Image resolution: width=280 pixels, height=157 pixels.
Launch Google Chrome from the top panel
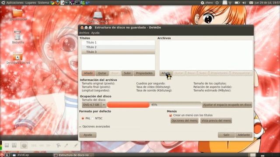[x=52, y=3]
